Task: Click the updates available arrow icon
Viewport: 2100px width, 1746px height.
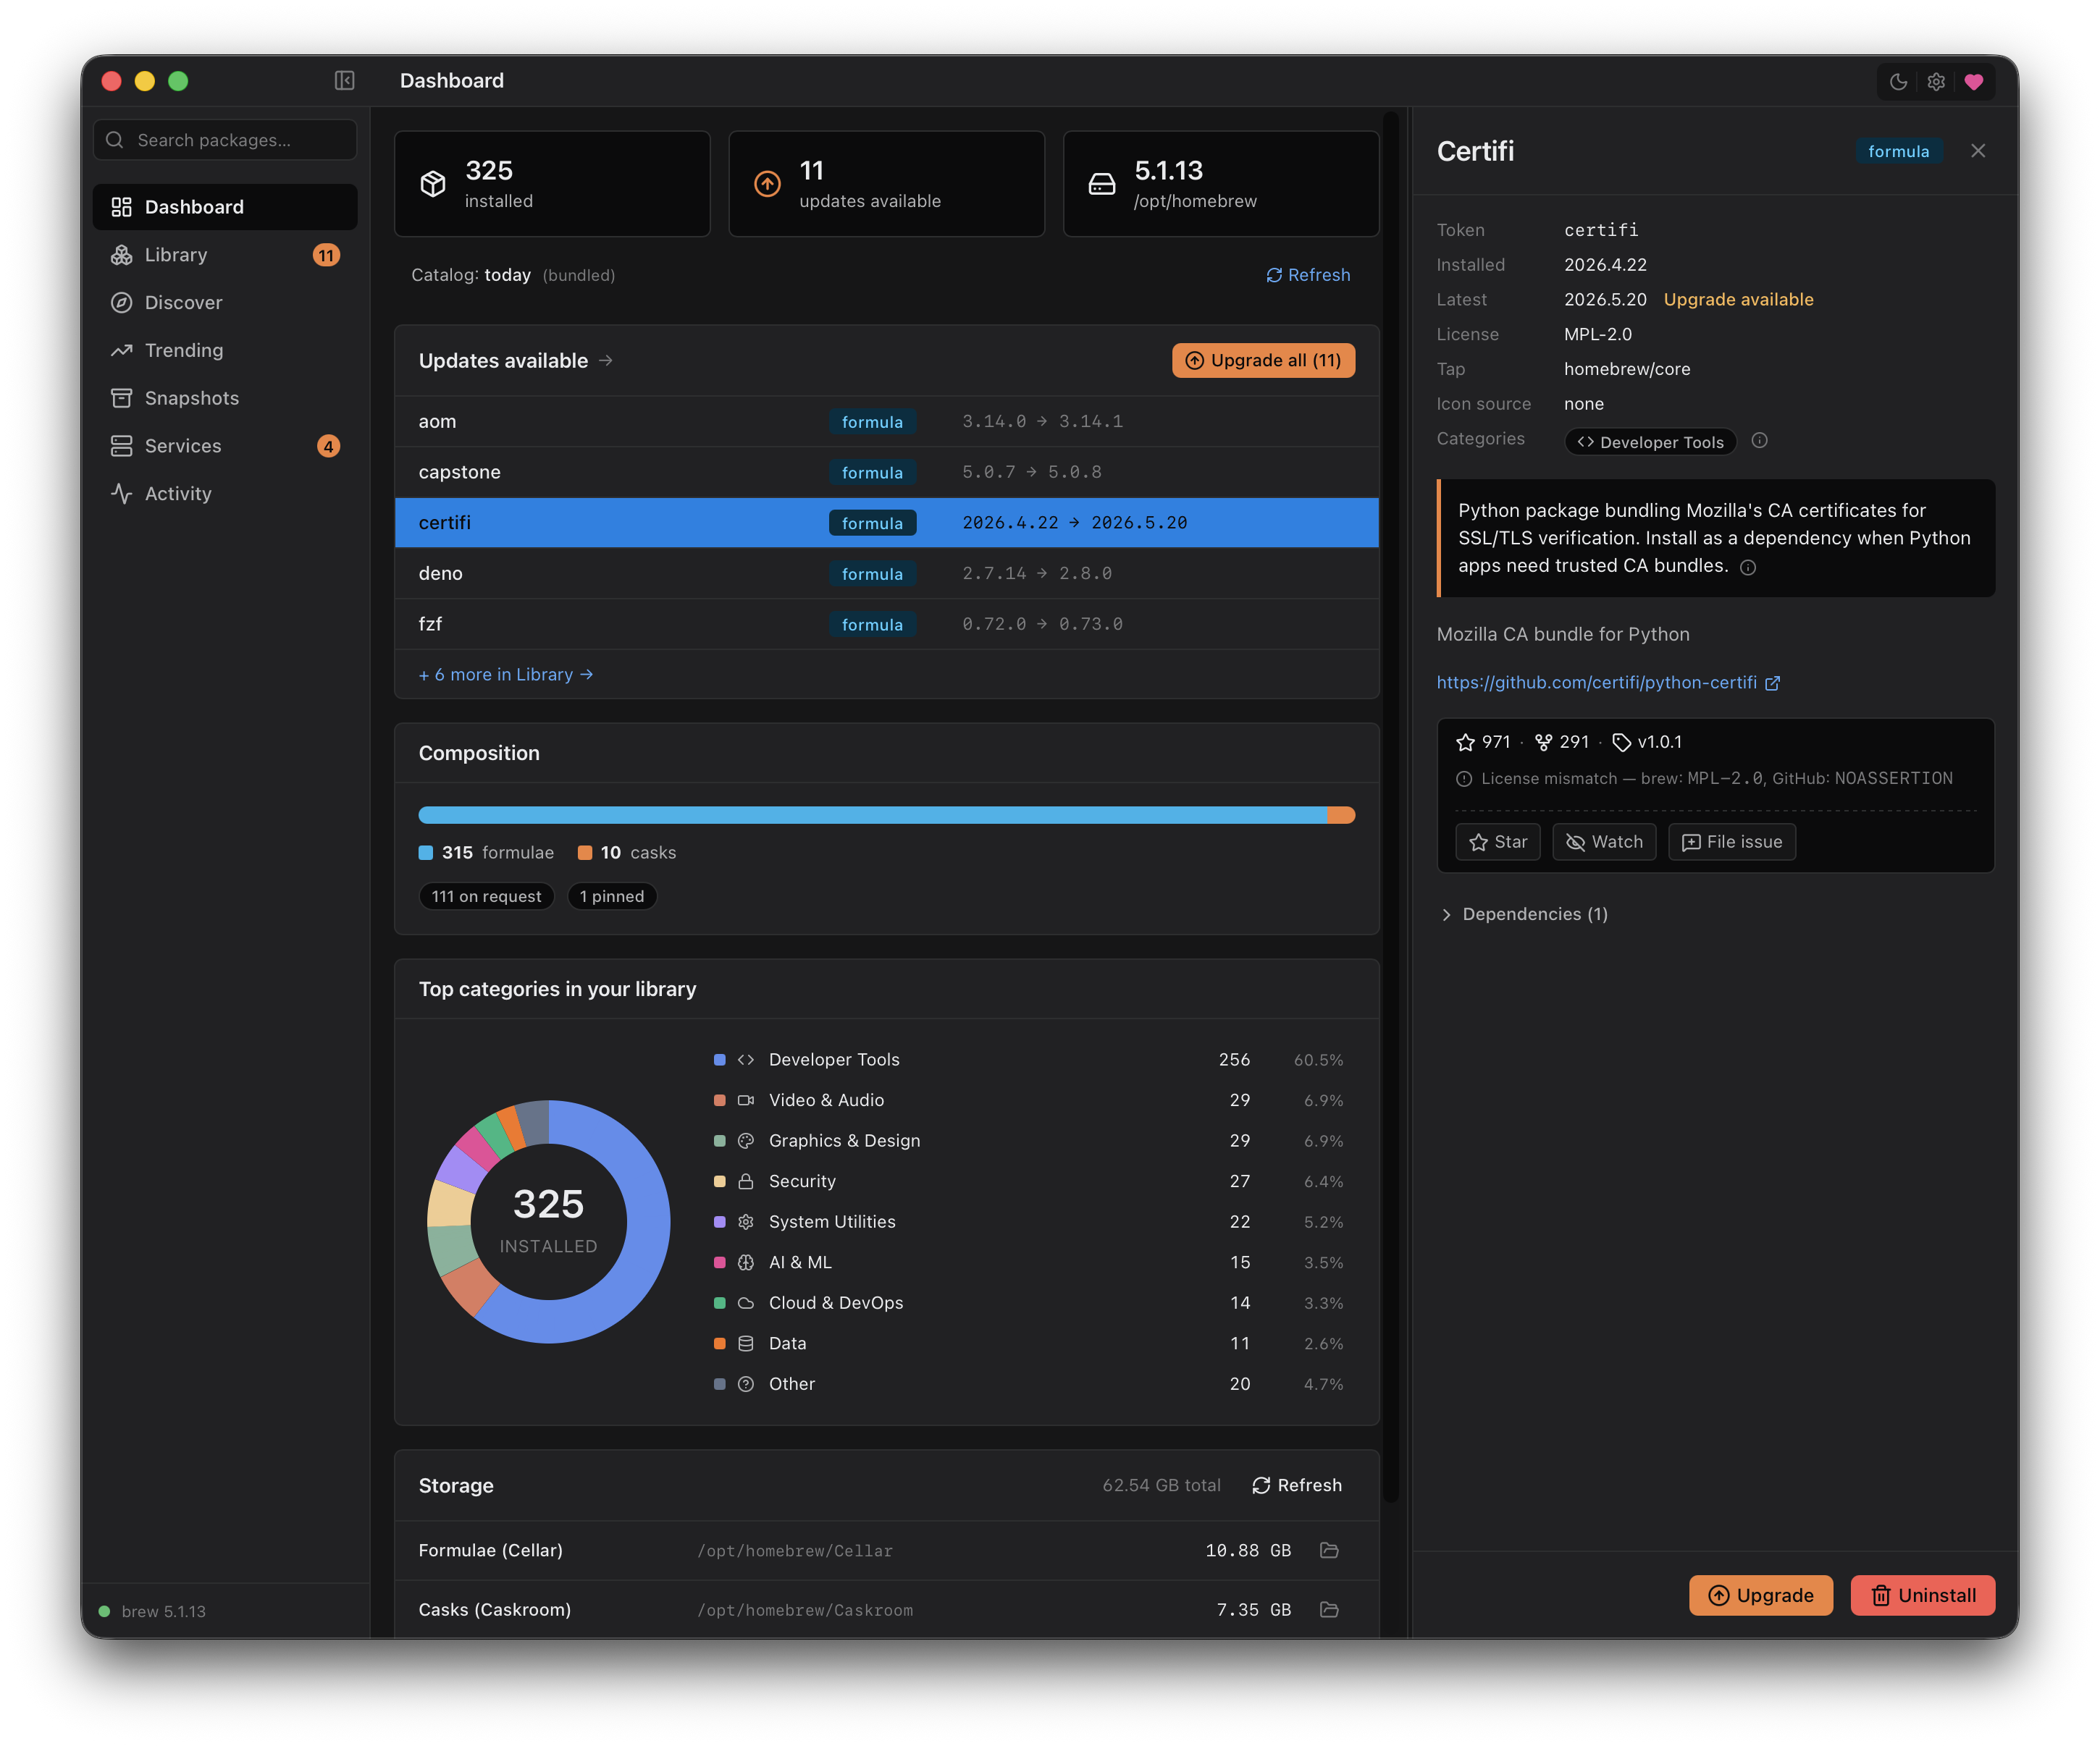Action: pyautogui.click(x=767, y=184)
